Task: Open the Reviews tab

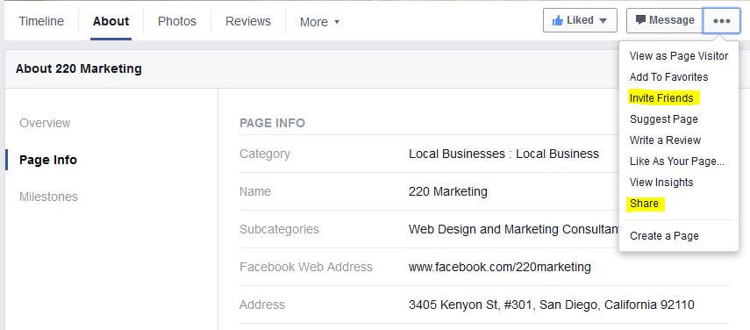Action: click(247, 21)
